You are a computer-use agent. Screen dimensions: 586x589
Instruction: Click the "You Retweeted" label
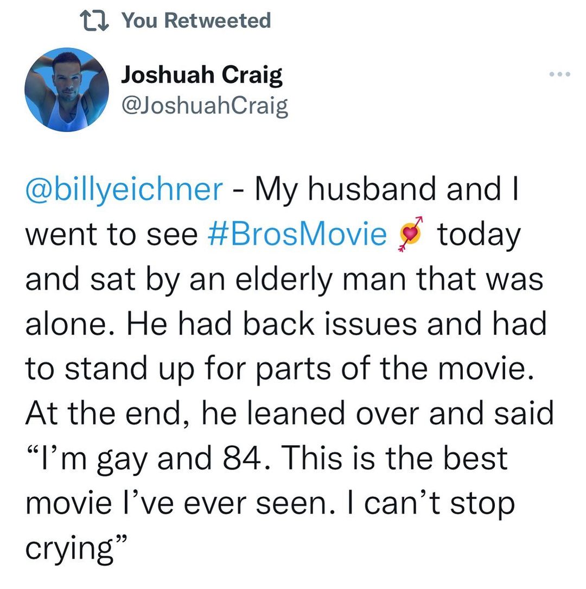point(196,21)
